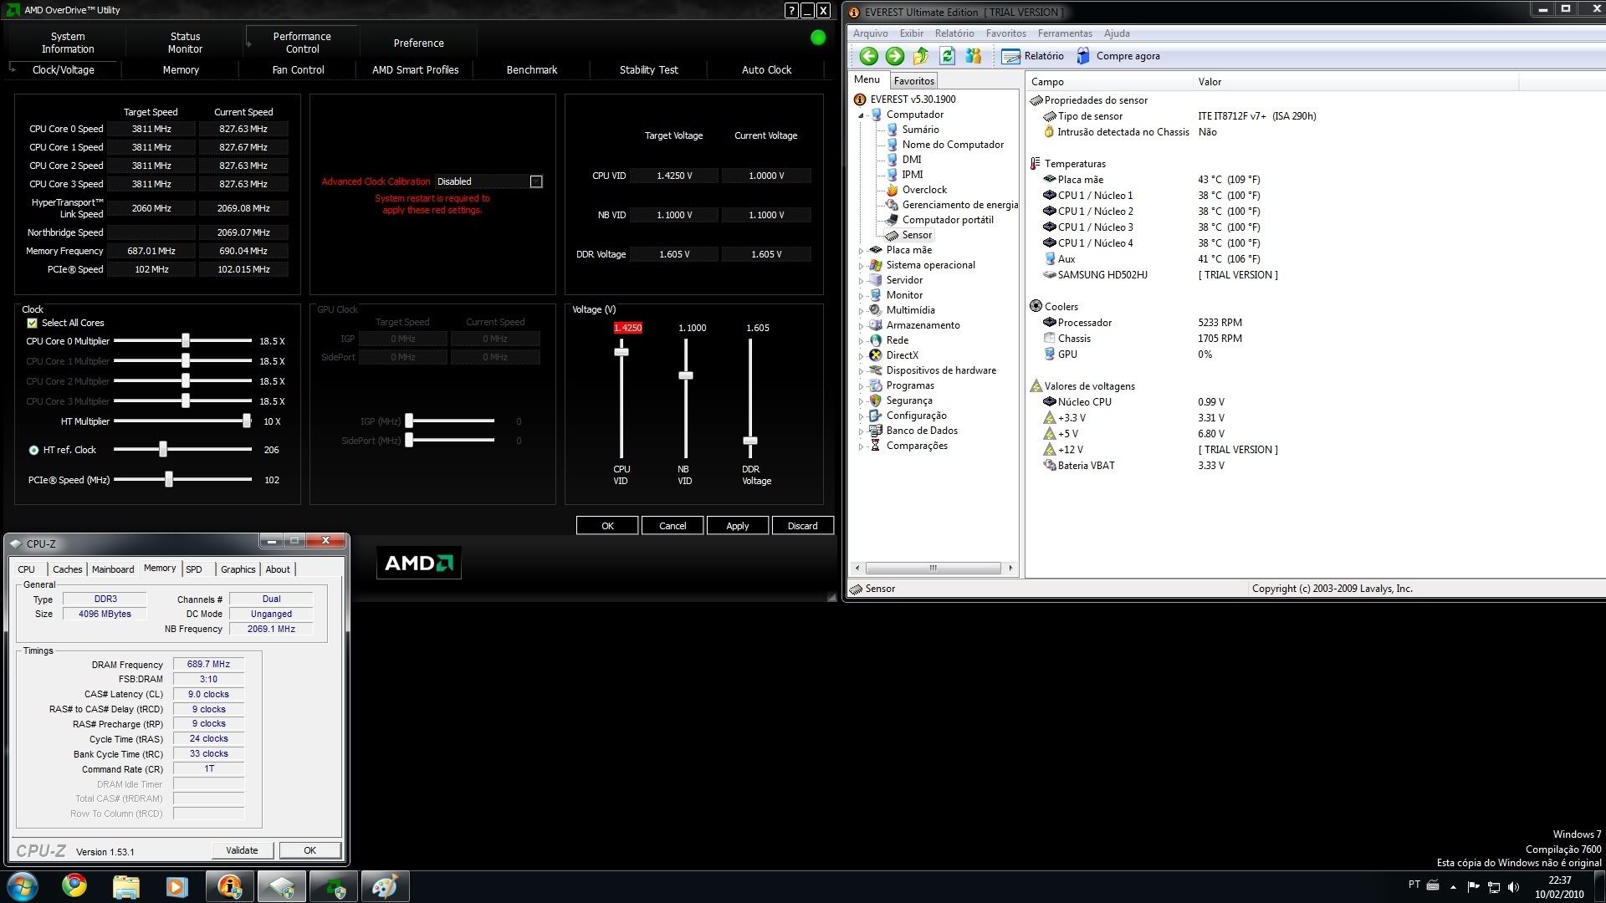
Task: Open the Windows Start orb
Action: tap(22, 885)
